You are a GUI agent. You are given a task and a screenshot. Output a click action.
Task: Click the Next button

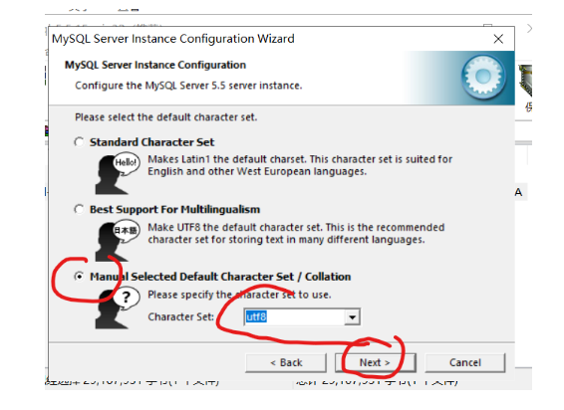pyautogui.click(x=375, y=363)
